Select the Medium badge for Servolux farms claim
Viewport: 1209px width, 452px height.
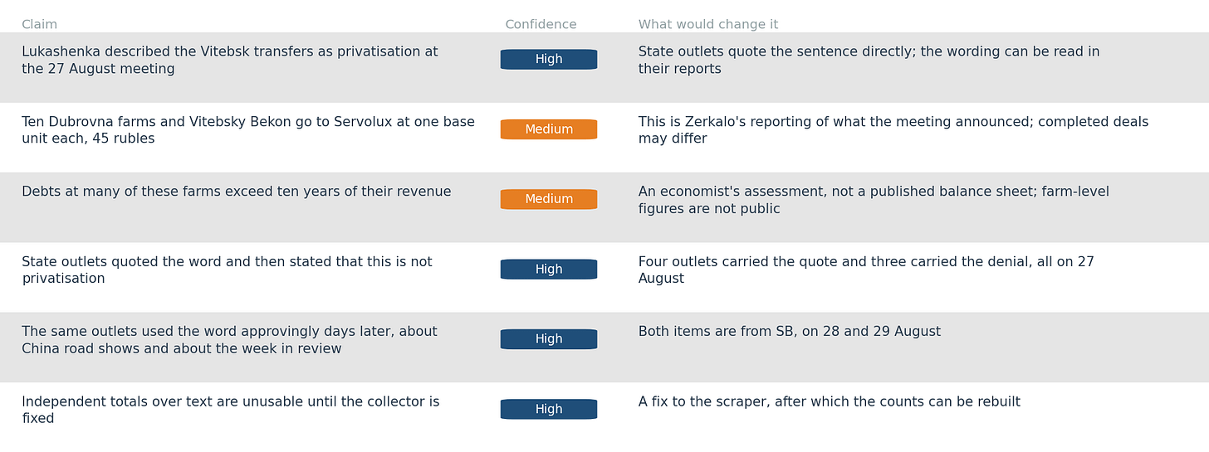[549, 129]
